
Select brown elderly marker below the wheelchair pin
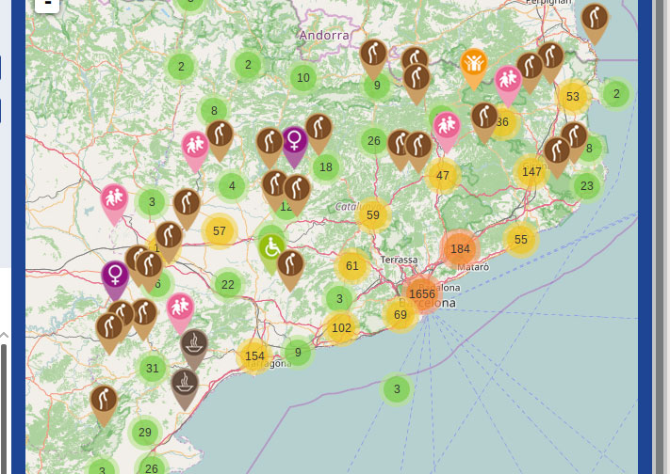coord(290,265)
